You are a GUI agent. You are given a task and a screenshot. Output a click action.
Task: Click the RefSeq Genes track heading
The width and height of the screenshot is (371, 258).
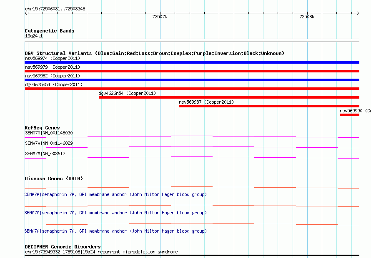[42, 128]
